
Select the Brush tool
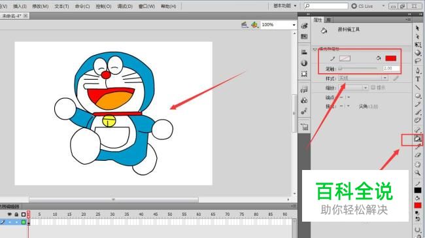(418, 112)
